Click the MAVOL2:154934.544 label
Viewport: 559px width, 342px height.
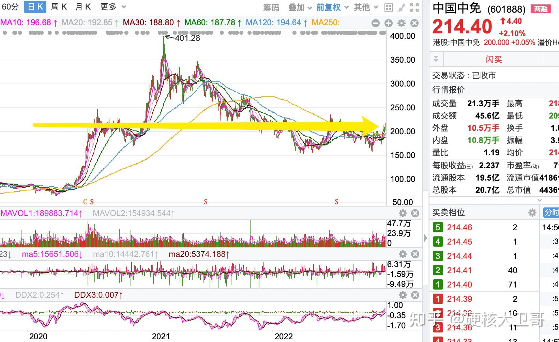[134, 214]
